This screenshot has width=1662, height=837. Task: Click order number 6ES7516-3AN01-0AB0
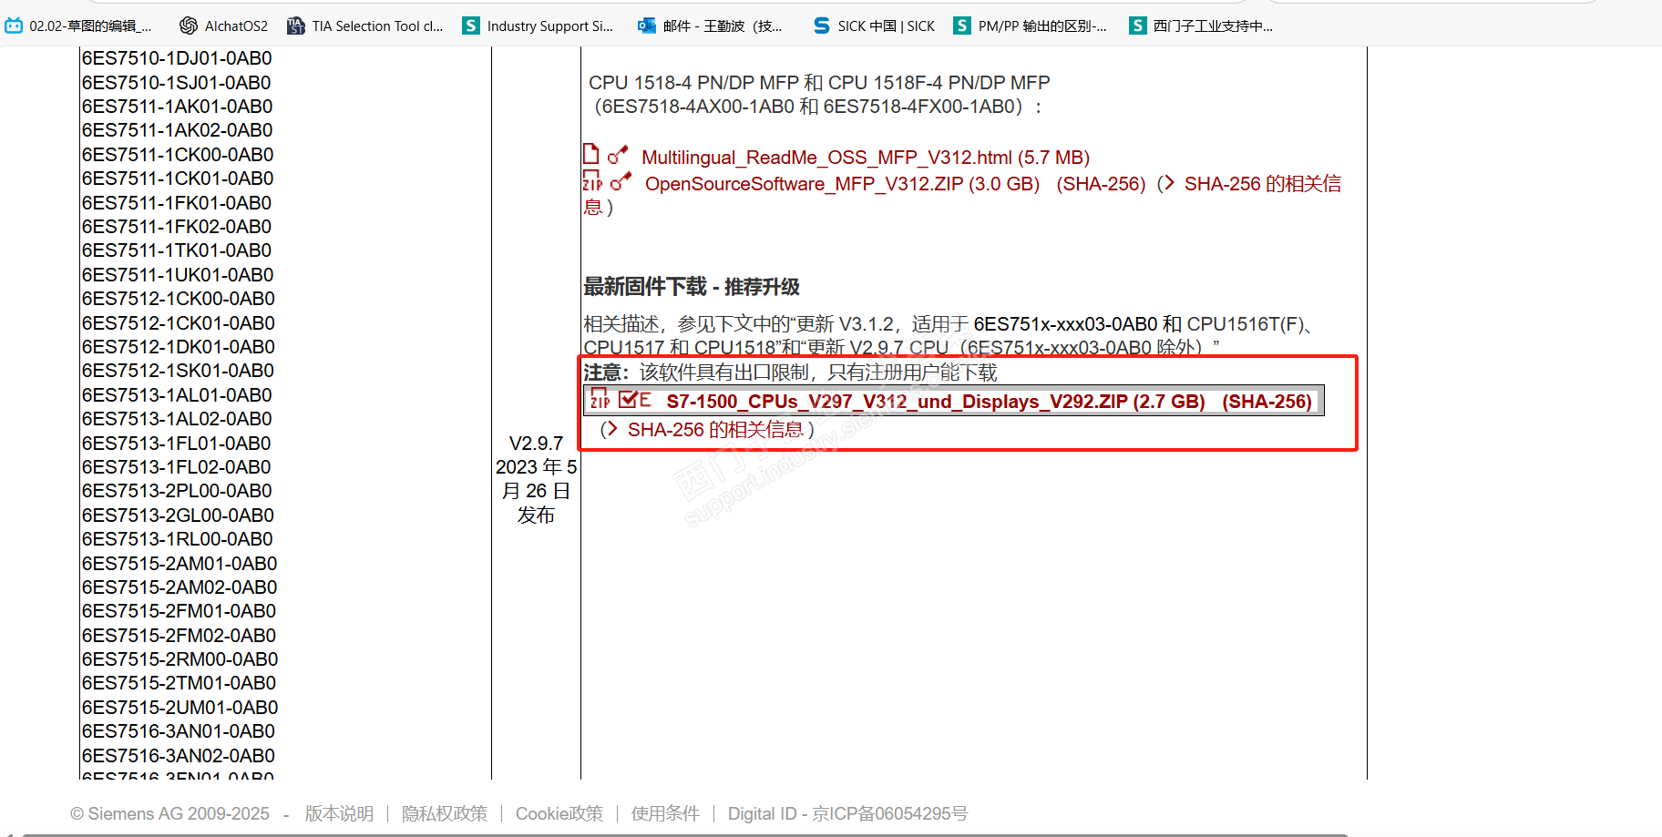(179, 731)
